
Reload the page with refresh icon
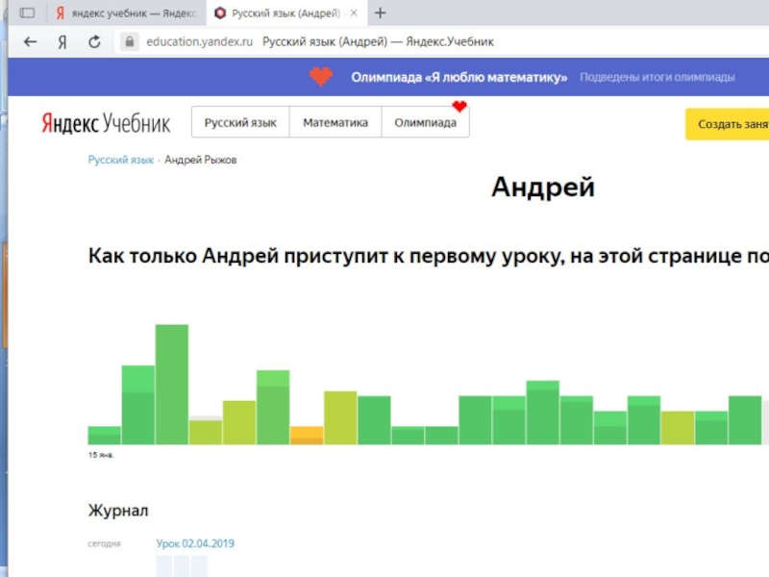94,41
